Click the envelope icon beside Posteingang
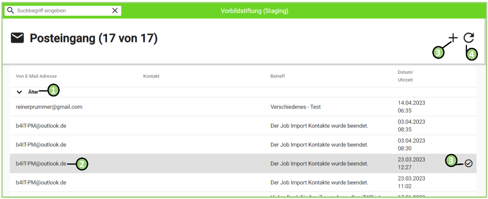The image size is (488, 199). pyautogui.click(x=17, y=38)
